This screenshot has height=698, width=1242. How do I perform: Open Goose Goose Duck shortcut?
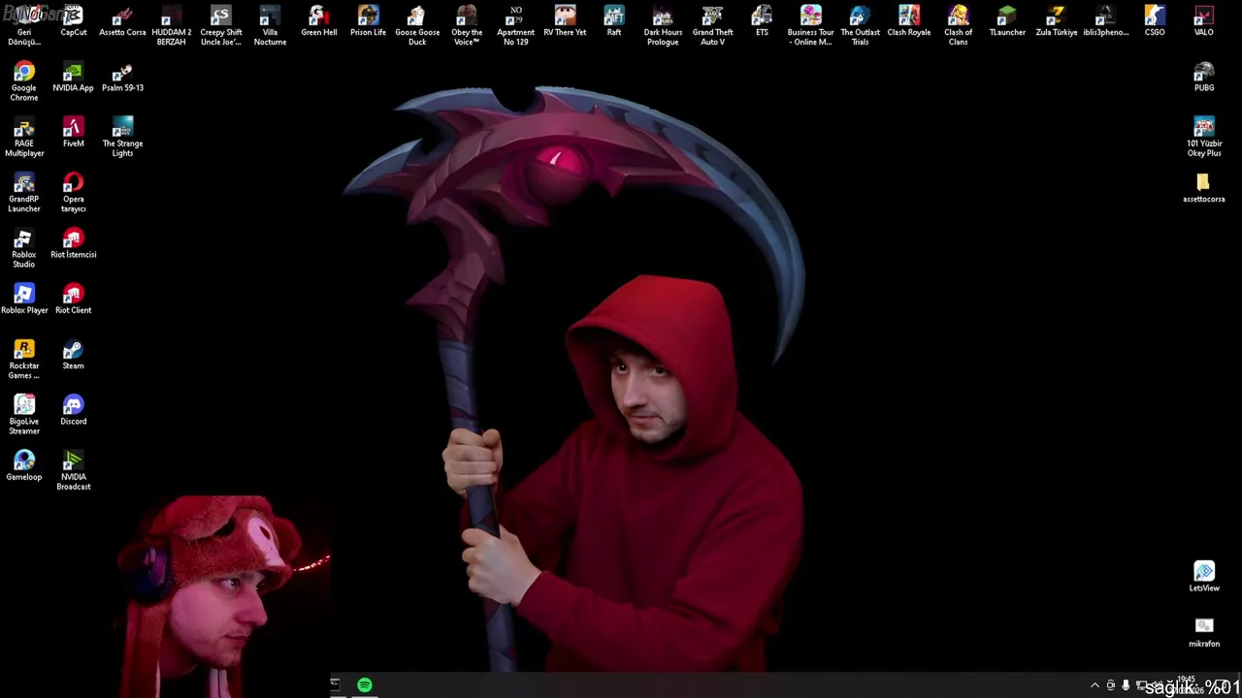tap(417, 26)
